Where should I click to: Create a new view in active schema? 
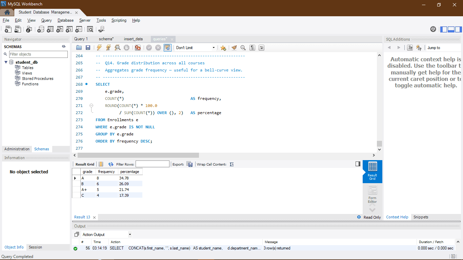tap(60, 29)
